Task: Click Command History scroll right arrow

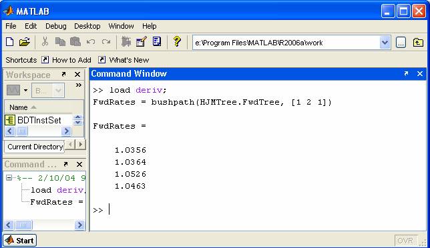Action: [79, 225]
